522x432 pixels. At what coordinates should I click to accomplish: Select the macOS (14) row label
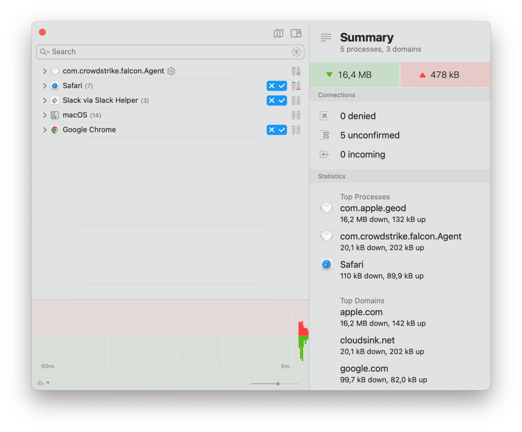coord(82,115)
